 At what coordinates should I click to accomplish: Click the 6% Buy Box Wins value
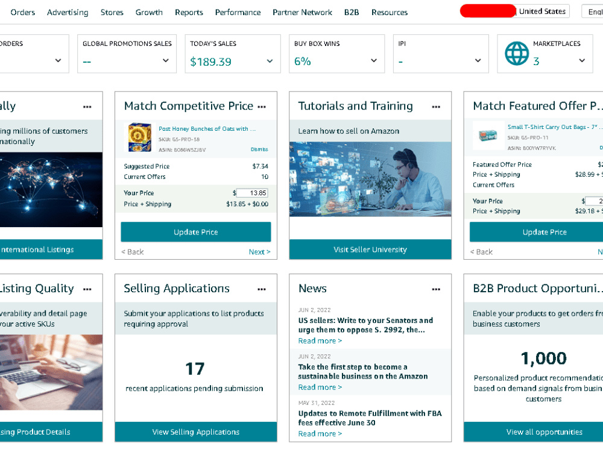coord(302,61)
